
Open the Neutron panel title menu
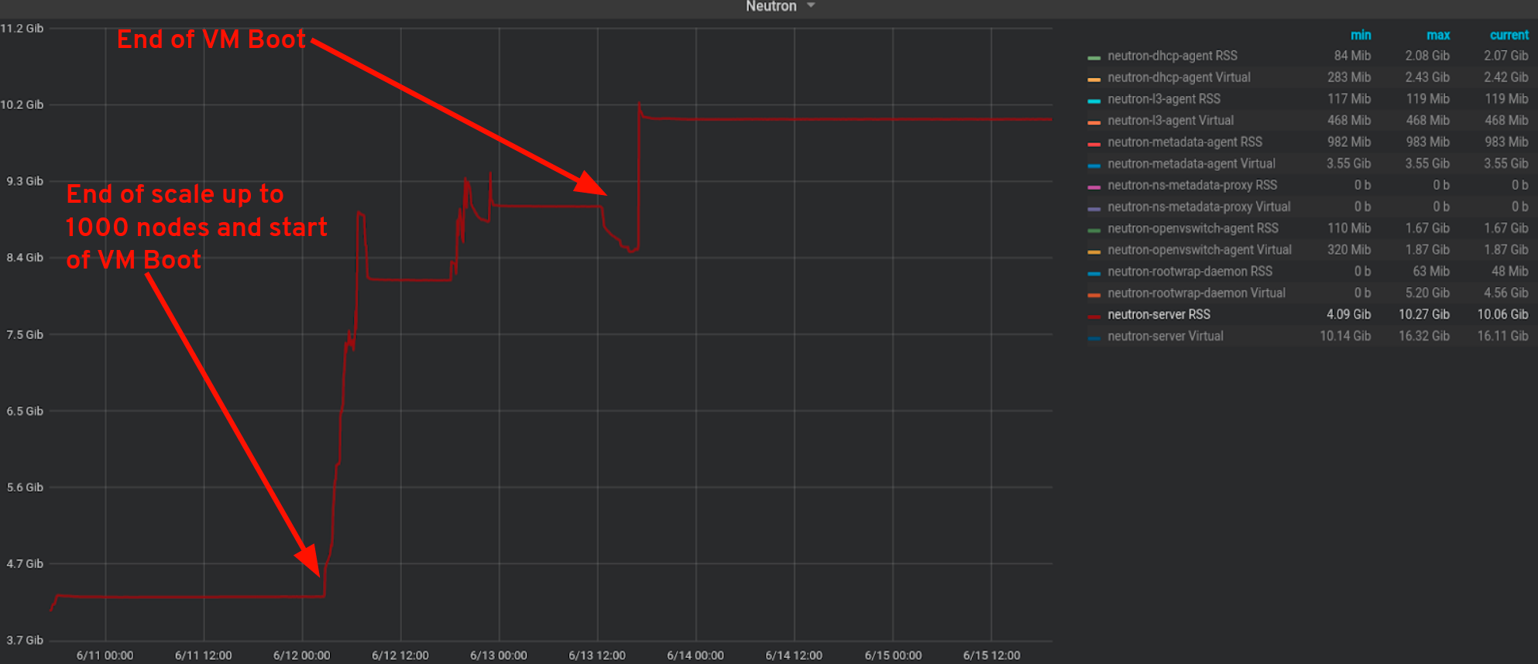(771, 6)
